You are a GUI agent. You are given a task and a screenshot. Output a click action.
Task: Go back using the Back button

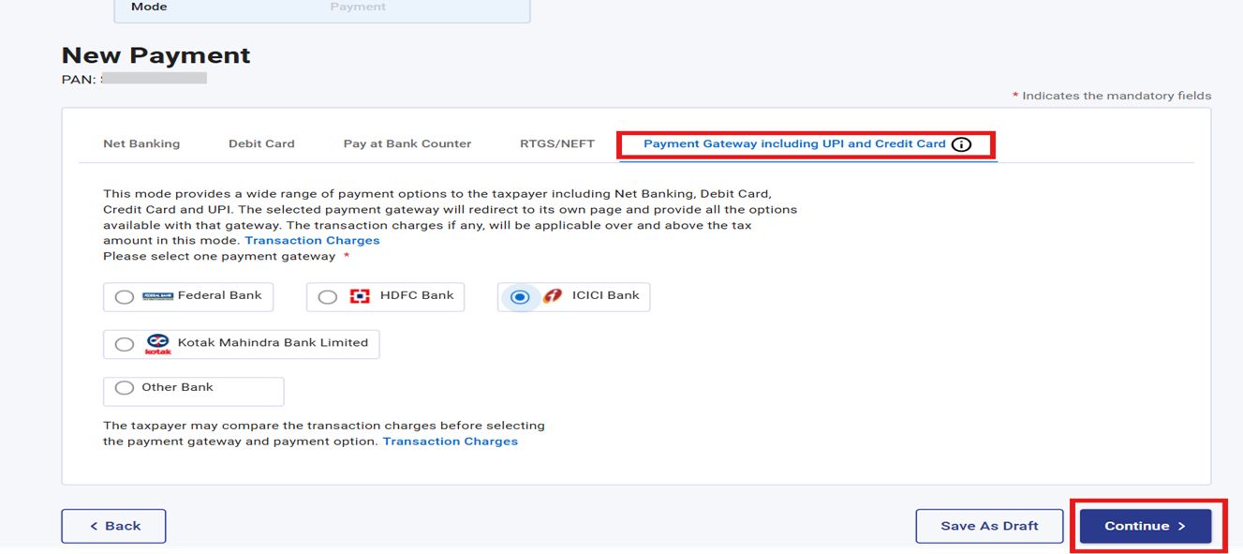click(x=113, y=526)
